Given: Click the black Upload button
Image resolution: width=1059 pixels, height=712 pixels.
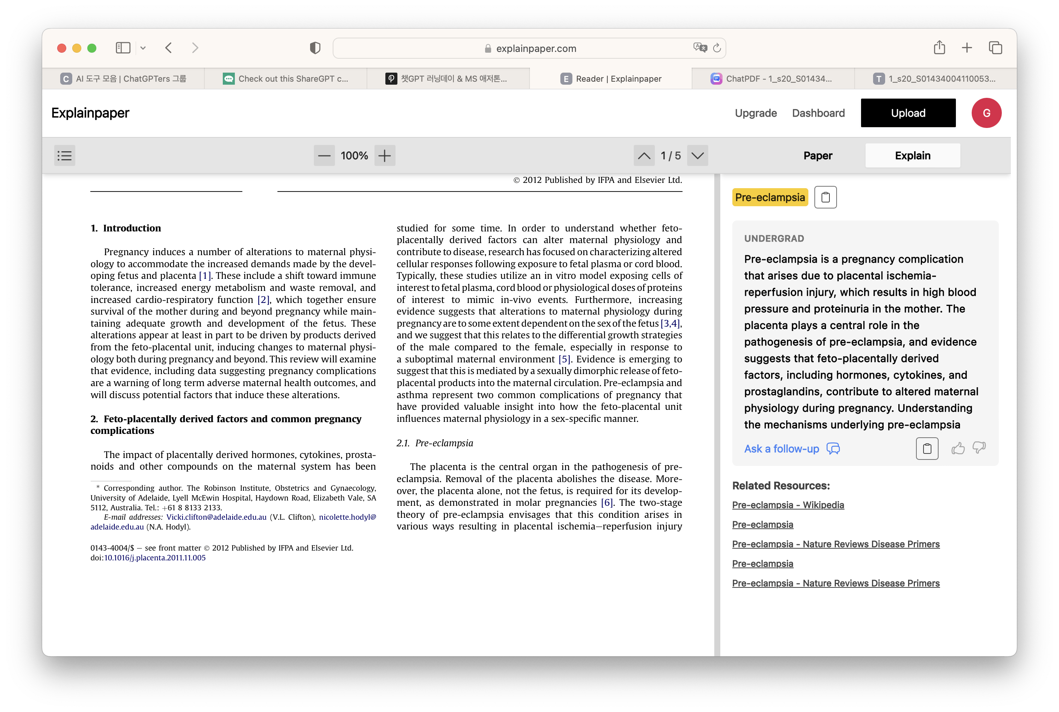Looking at the screenshot, I should coord(908,113).
